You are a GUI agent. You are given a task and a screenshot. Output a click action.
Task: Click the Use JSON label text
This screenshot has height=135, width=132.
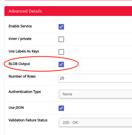[x=16, y=108]
